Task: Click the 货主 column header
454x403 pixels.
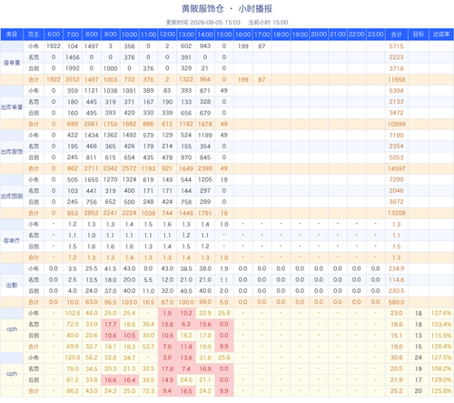Action: point(34,35)
